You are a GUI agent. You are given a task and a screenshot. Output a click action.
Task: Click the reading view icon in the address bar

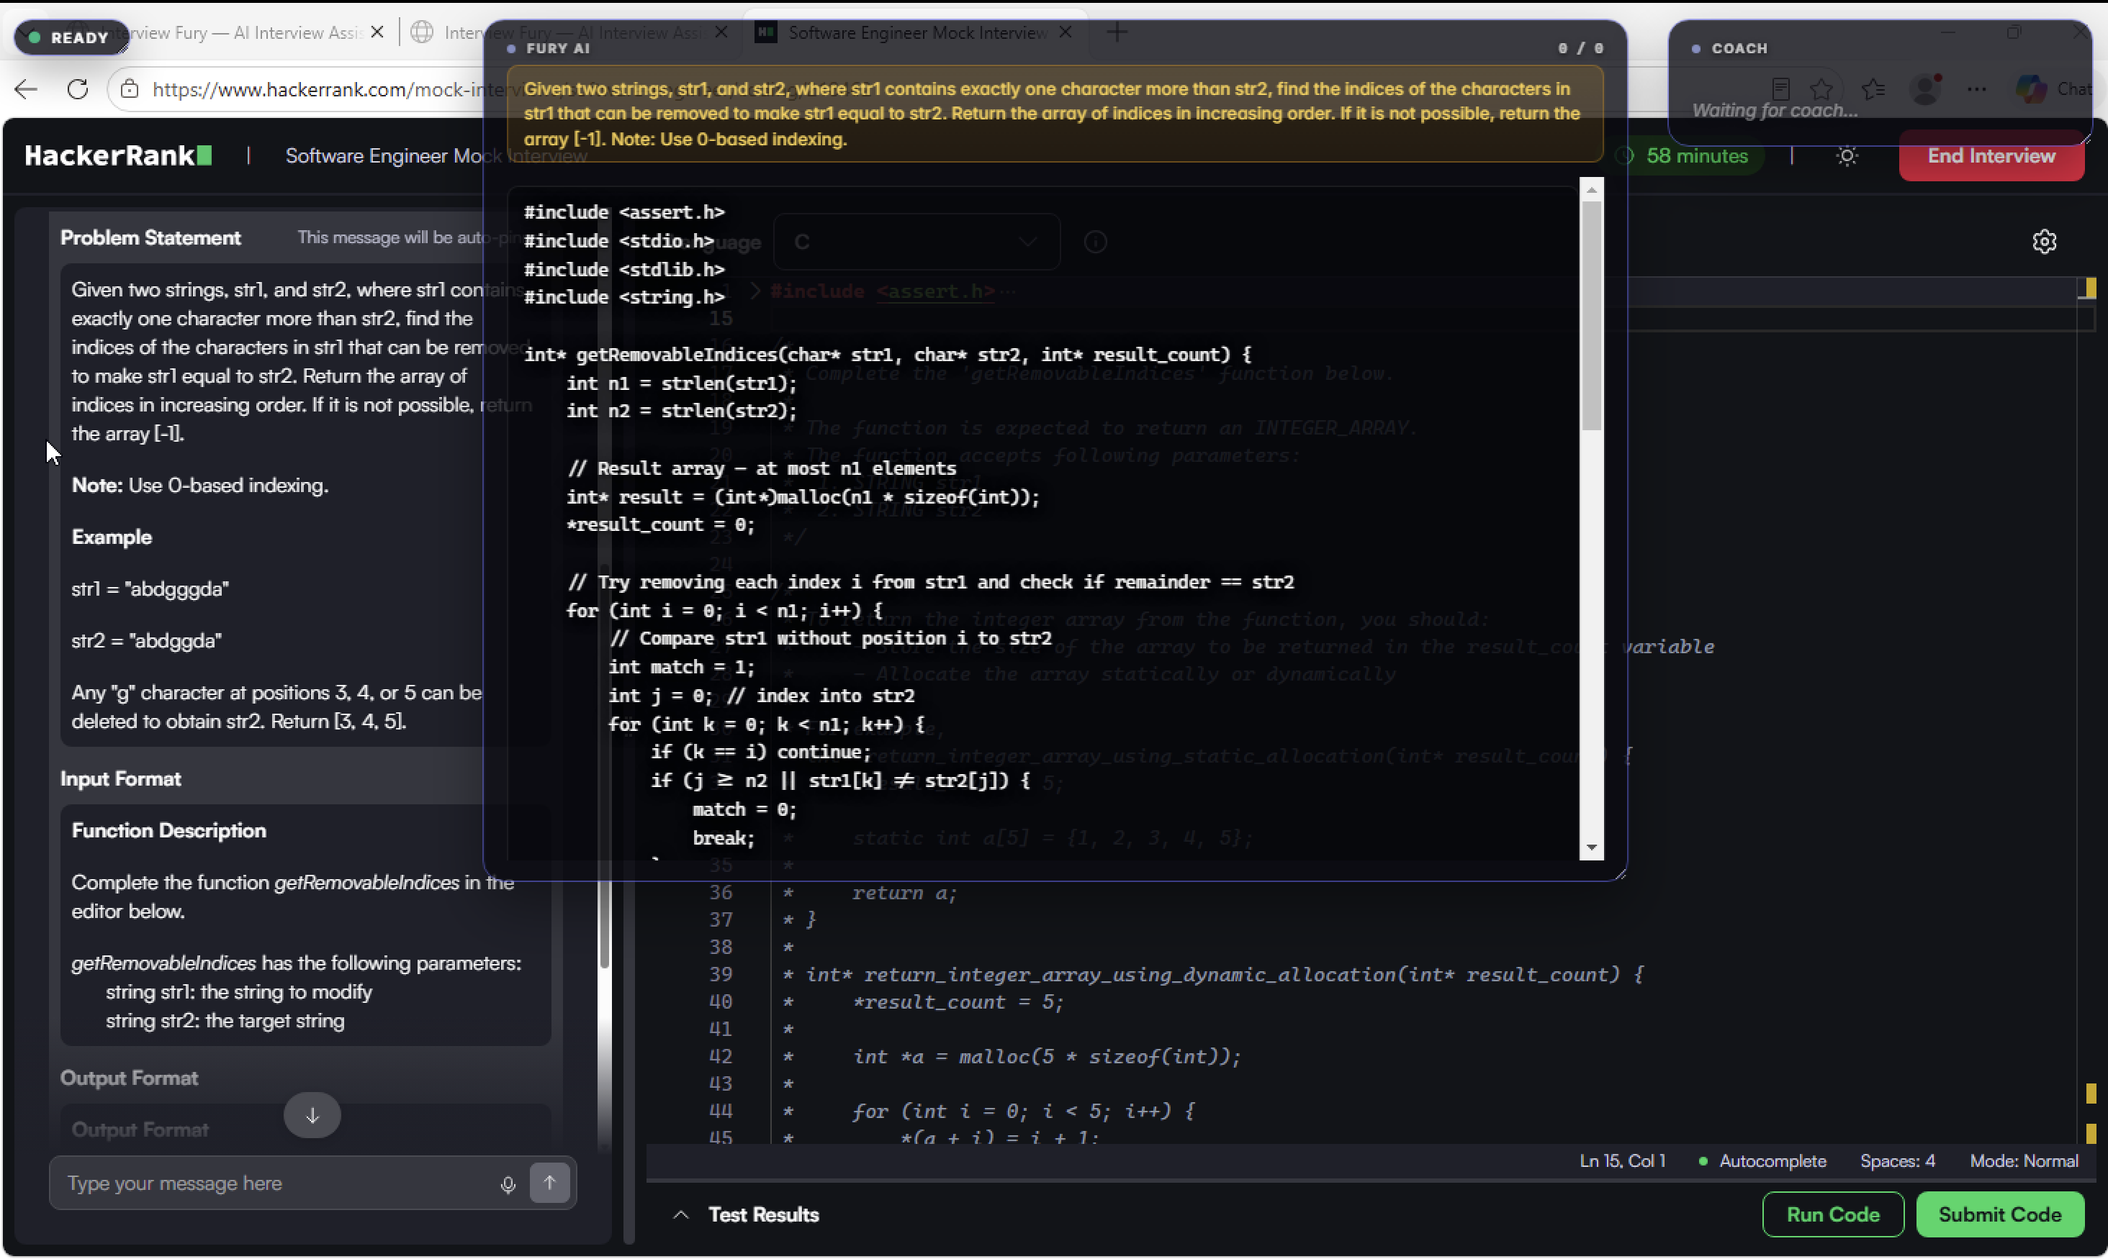coord(1781,89)
